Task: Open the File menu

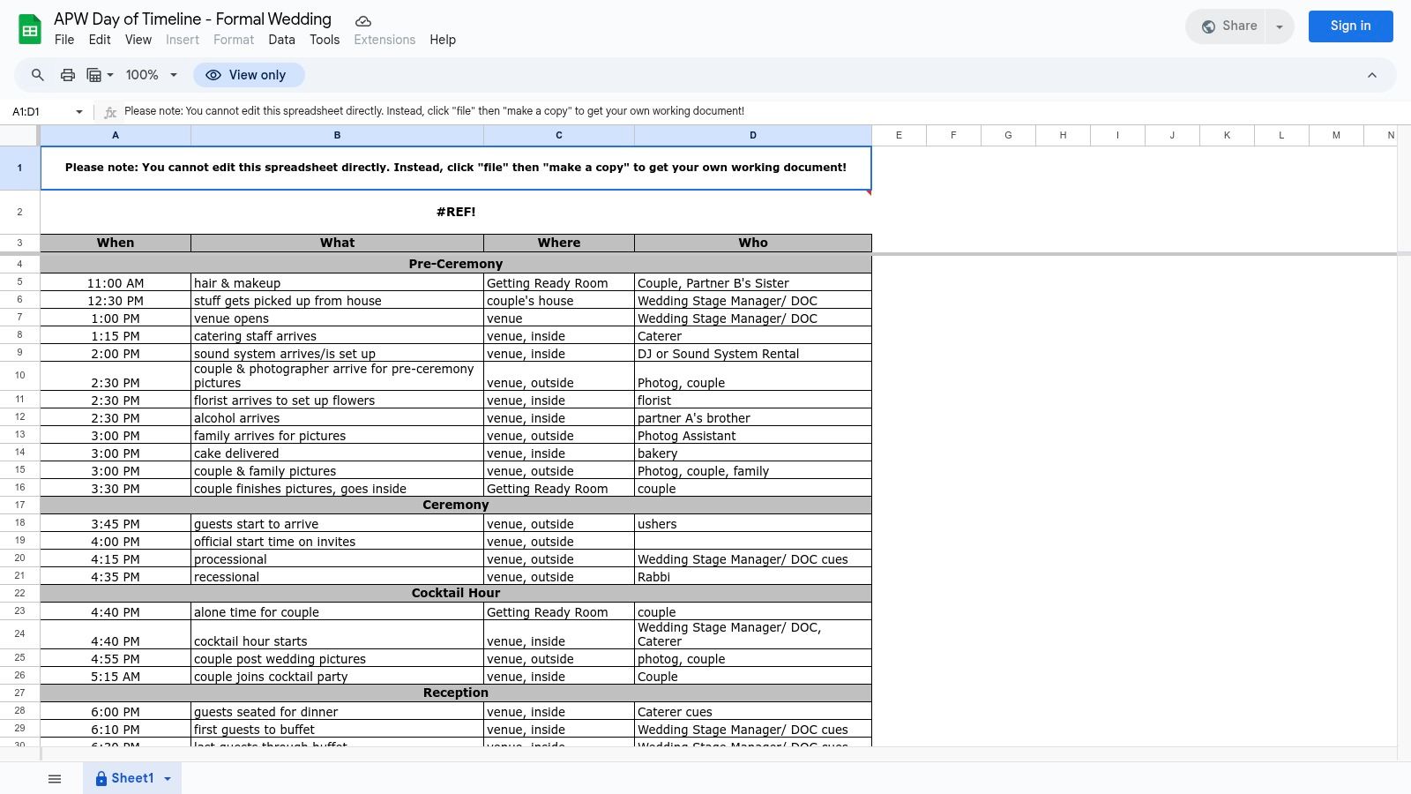Action: pyautogui.click(x=64, y=40)
